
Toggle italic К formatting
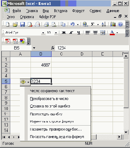(71, 32)
